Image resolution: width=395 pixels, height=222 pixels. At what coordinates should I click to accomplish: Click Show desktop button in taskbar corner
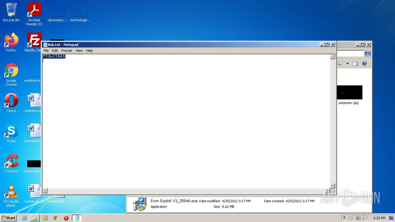tap(391, 218)
